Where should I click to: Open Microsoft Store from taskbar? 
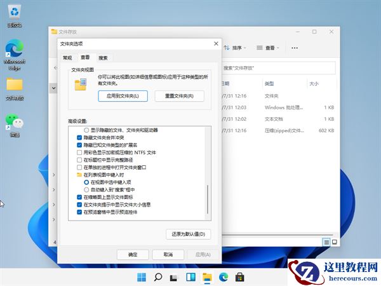(x=240, y=277)
